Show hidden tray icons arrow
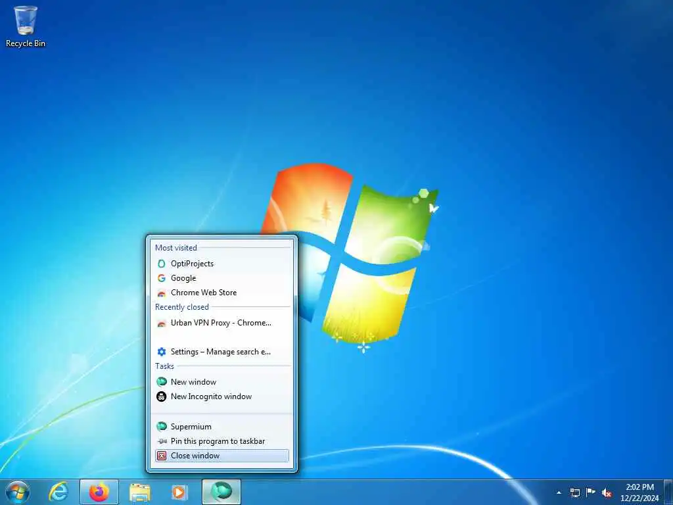Screen dimensions: 673x505 pyautogui.click(x=559, y=493)
